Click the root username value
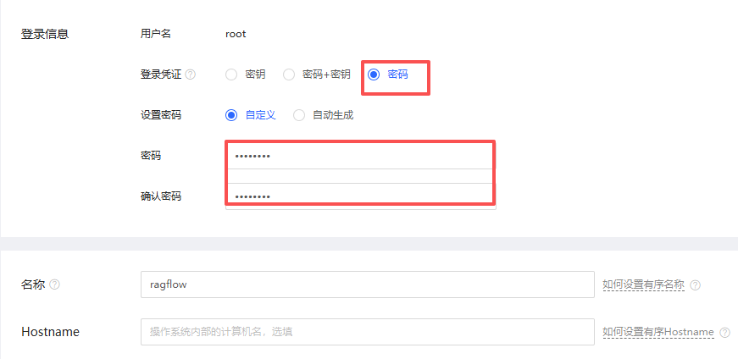 point(236,34)
